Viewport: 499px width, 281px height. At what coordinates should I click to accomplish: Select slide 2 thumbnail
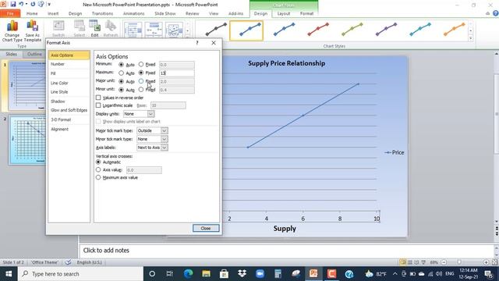(x=27, y=140)
